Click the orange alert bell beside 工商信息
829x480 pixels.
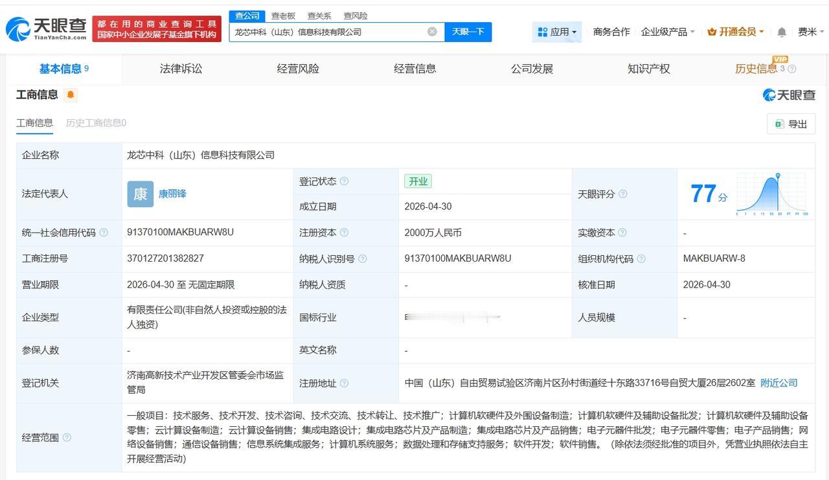71,95
